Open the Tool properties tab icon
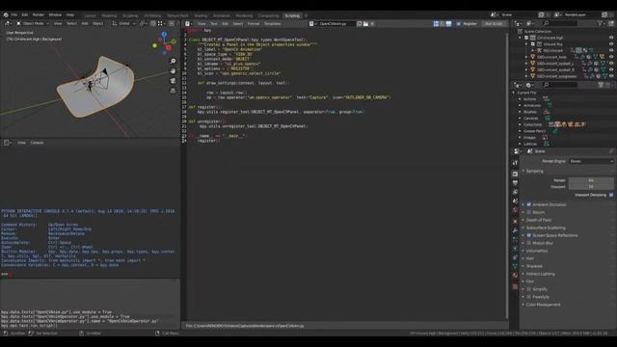Image resolution: width=617 pixels, height=347 pixels. [515, 163]
